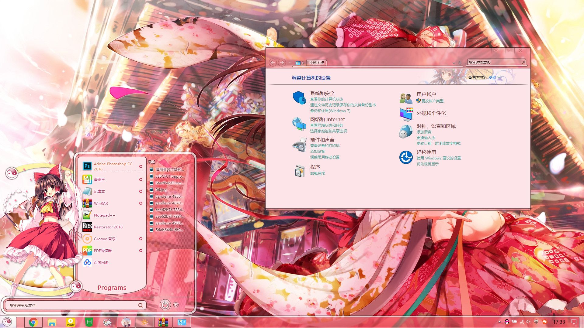Screen dimensions: 584x328
Task: Open File Explorer from the taskbar
Action: pos(52,322)
